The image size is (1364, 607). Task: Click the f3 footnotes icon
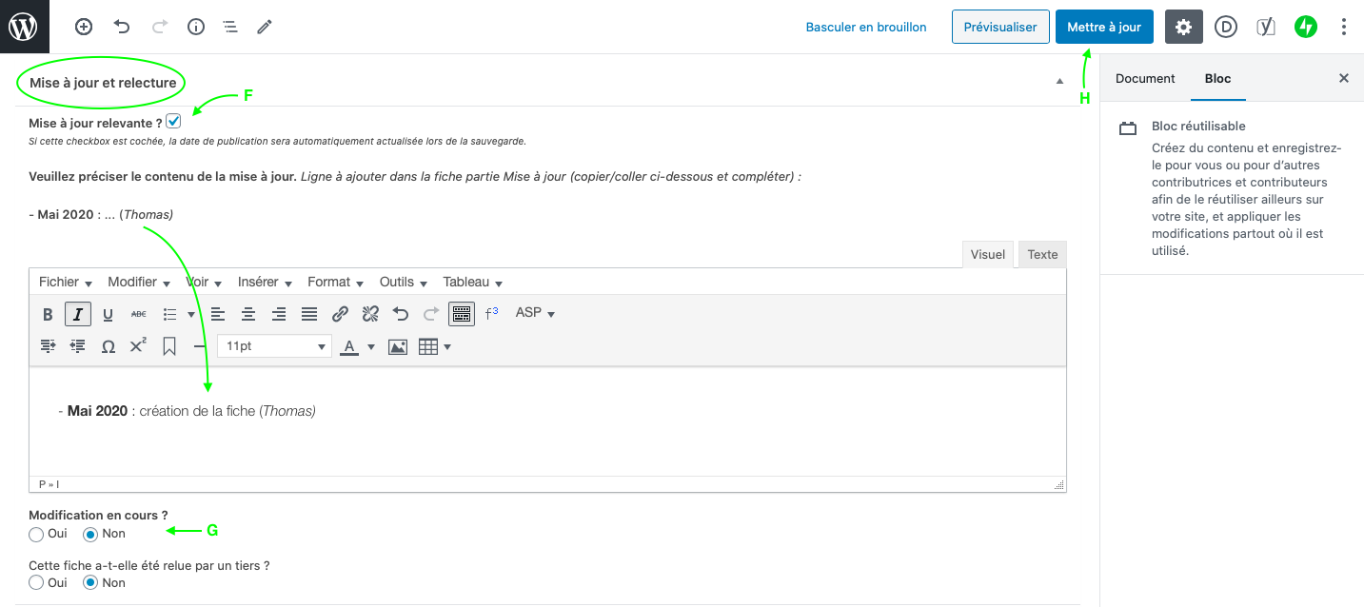point(492,314)
